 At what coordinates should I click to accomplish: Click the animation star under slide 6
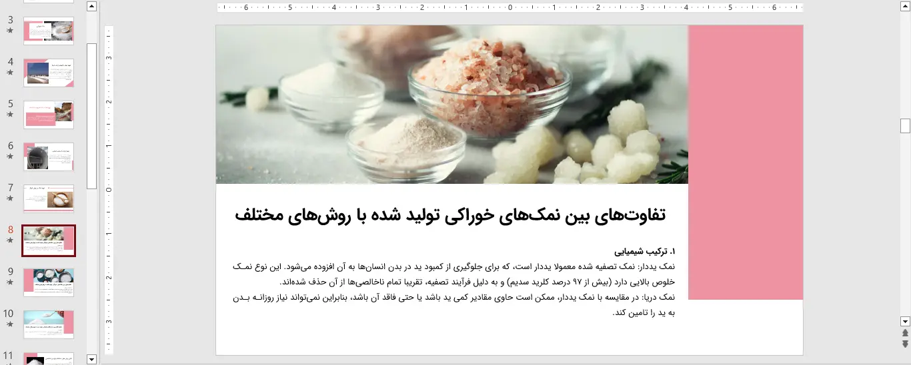(10, 157)
